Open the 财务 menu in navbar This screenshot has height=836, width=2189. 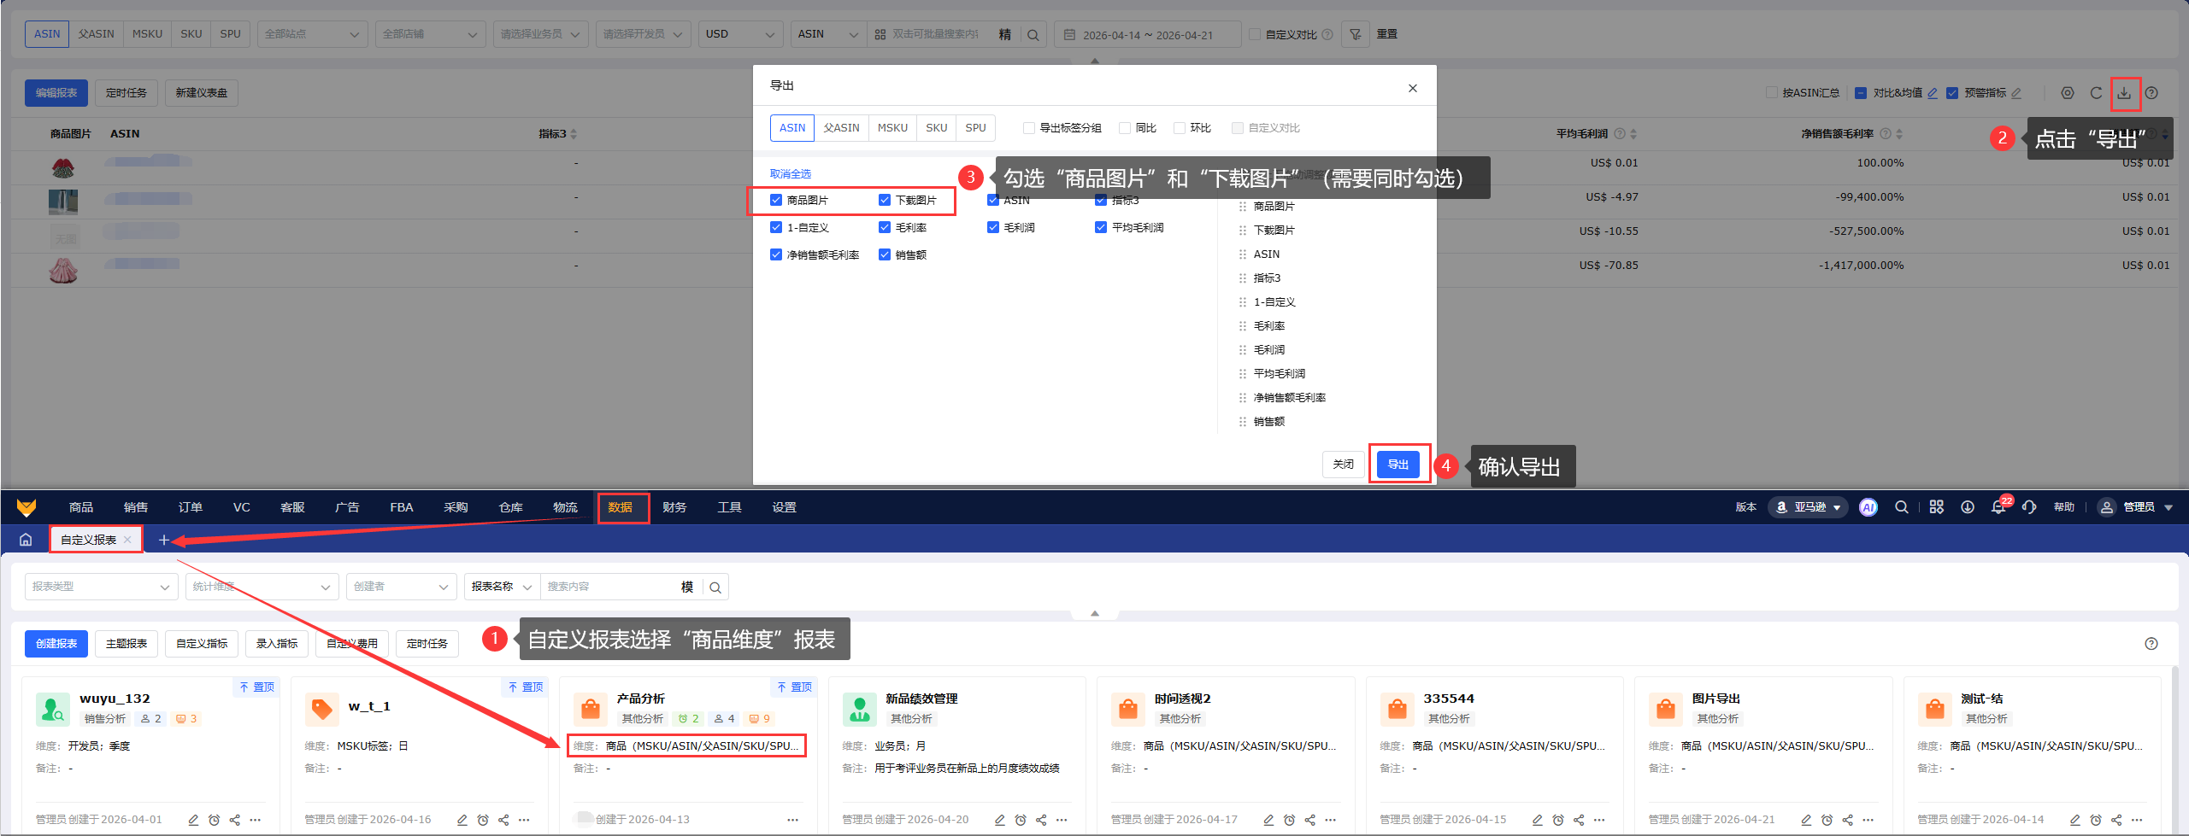[x=674, y=507]
